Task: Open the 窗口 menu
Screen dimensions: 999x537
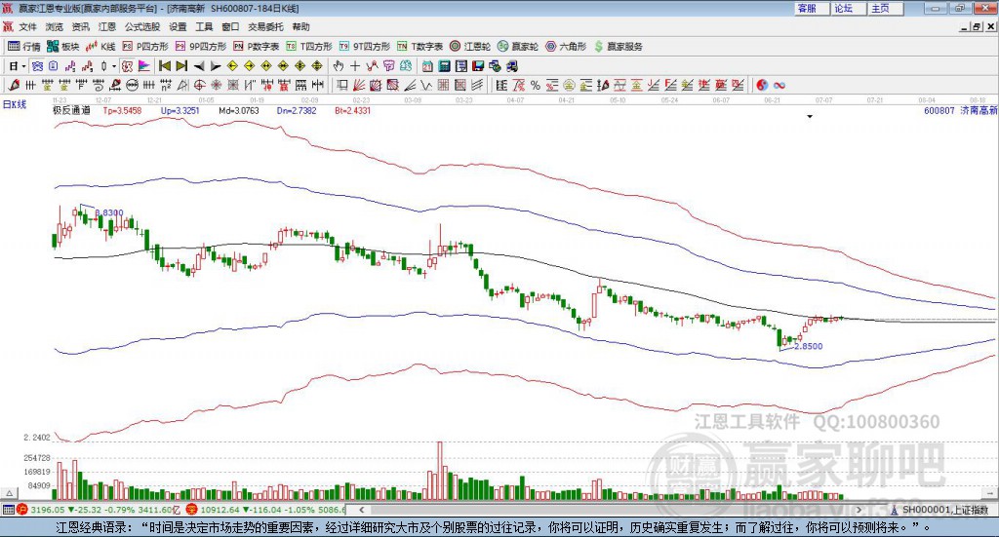Action: click(230, 26)
